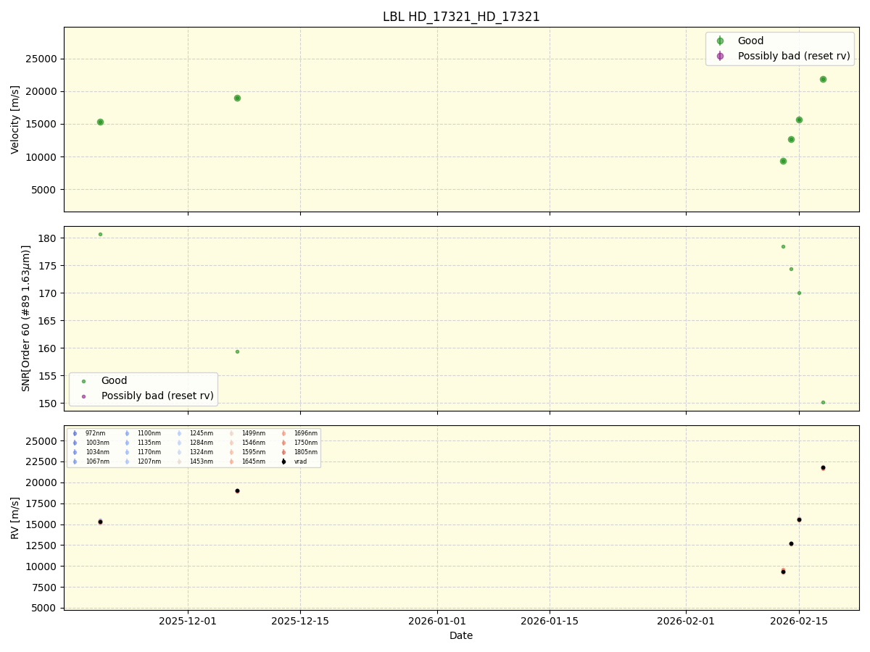This screenshot has height=652, width=870.
Task: Click the 1003nm legend marker
Action: [75, 443]
